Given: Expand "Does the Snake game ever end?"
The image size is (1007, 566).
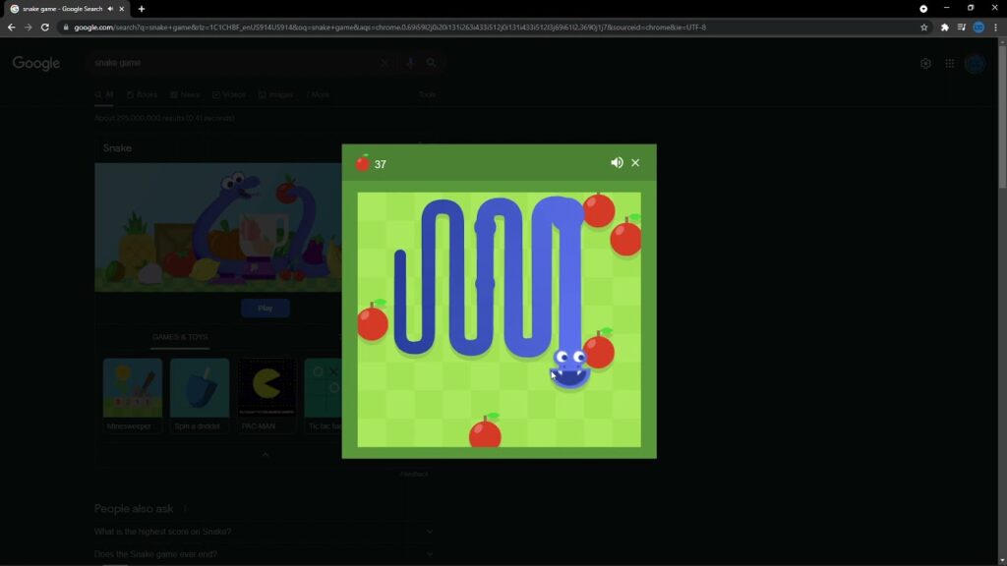Looking at the screenshot, I should tap(264, 554).
